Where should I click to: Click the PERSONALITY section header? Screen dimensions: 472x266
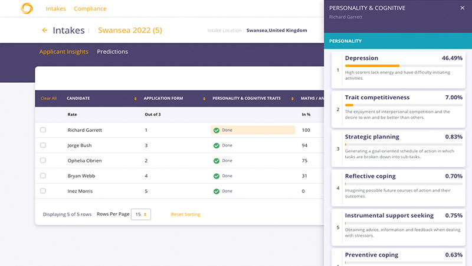point(398,41)
